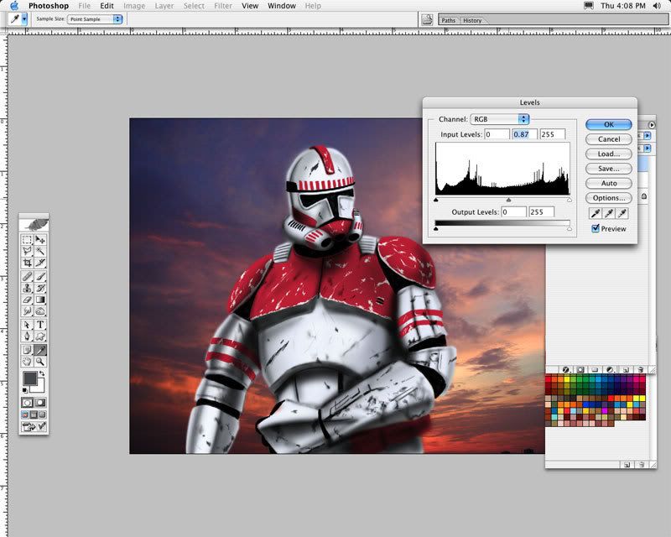Click the add layer mask icon

580,369
